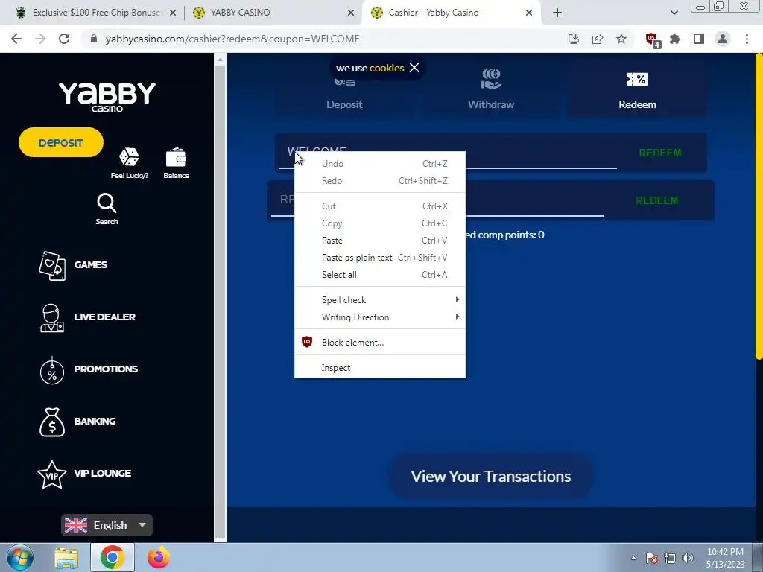Click the yellow DEPOSIT button
This screenshot has width=763, height=572.
[61, 142]
